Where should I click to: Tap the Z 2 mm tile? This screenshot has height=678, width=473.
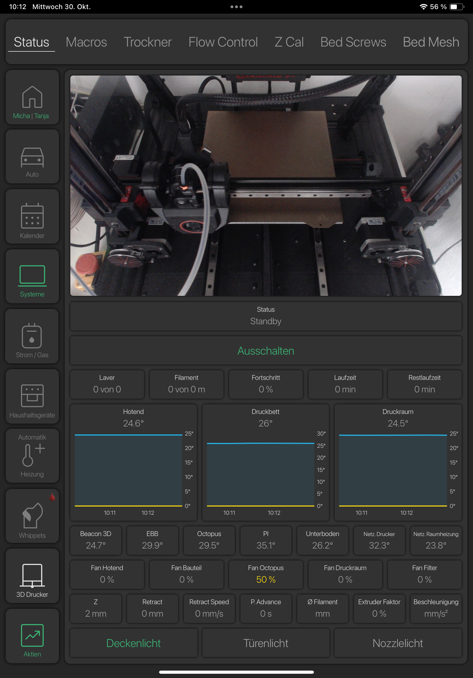(96, 609)
